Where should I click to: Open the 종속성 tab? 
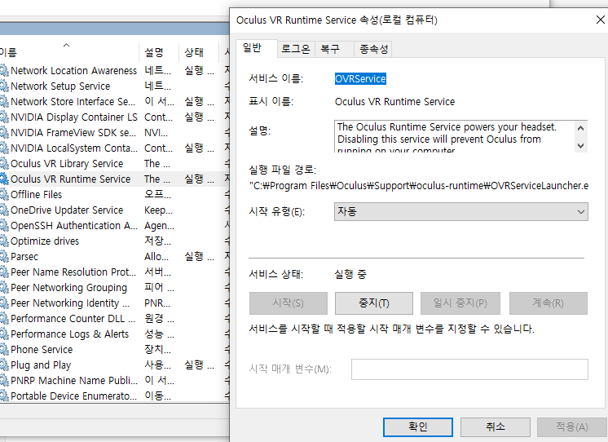(373, 49)
